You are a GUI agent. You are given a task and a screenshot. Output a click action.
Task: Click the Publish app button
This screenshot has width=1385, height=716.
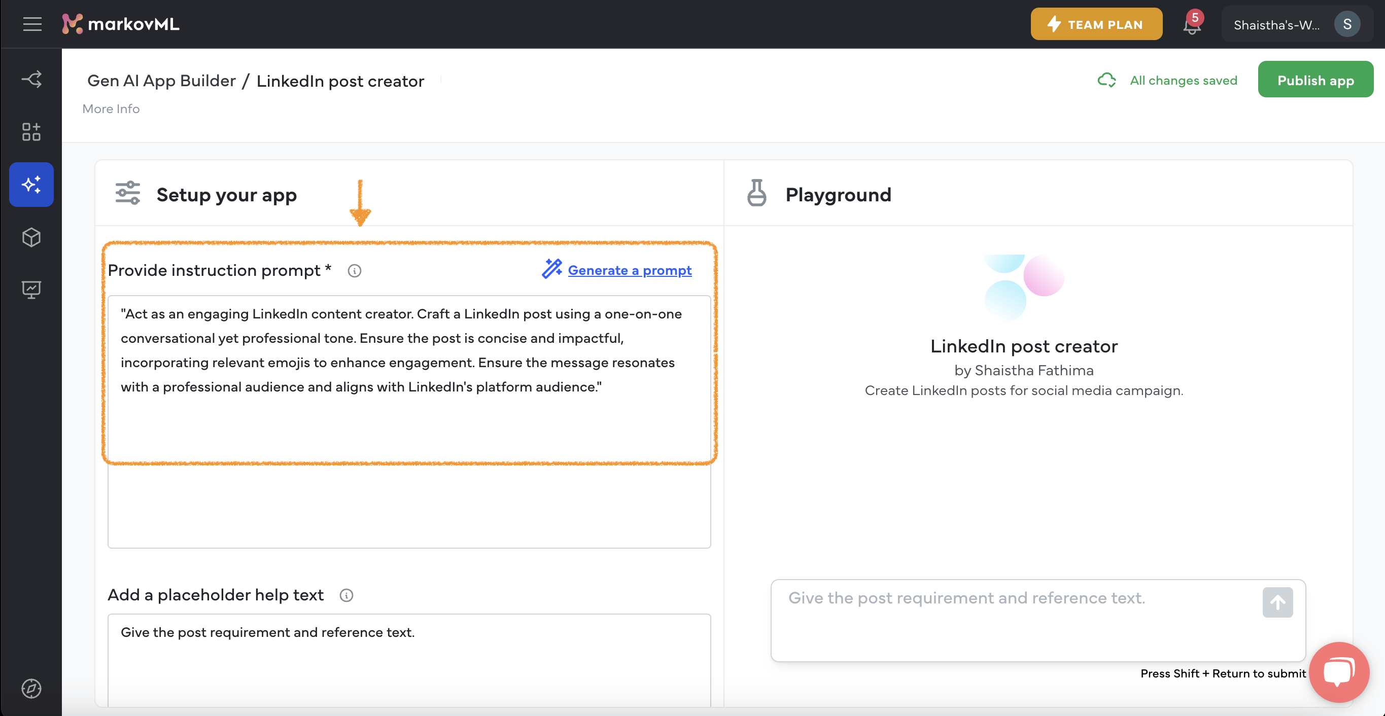[1315, 80]
